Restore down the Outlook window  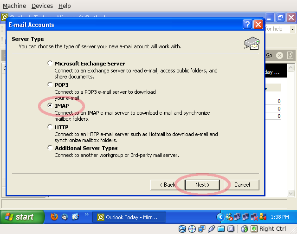pos(280,18)
